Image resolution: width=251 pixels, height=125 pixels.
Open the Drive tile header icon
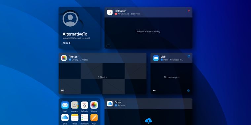click(110, 104)
